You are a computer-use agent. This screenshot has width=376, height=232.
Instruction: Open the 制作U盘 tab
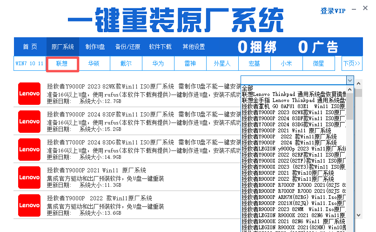coord(95,47)
